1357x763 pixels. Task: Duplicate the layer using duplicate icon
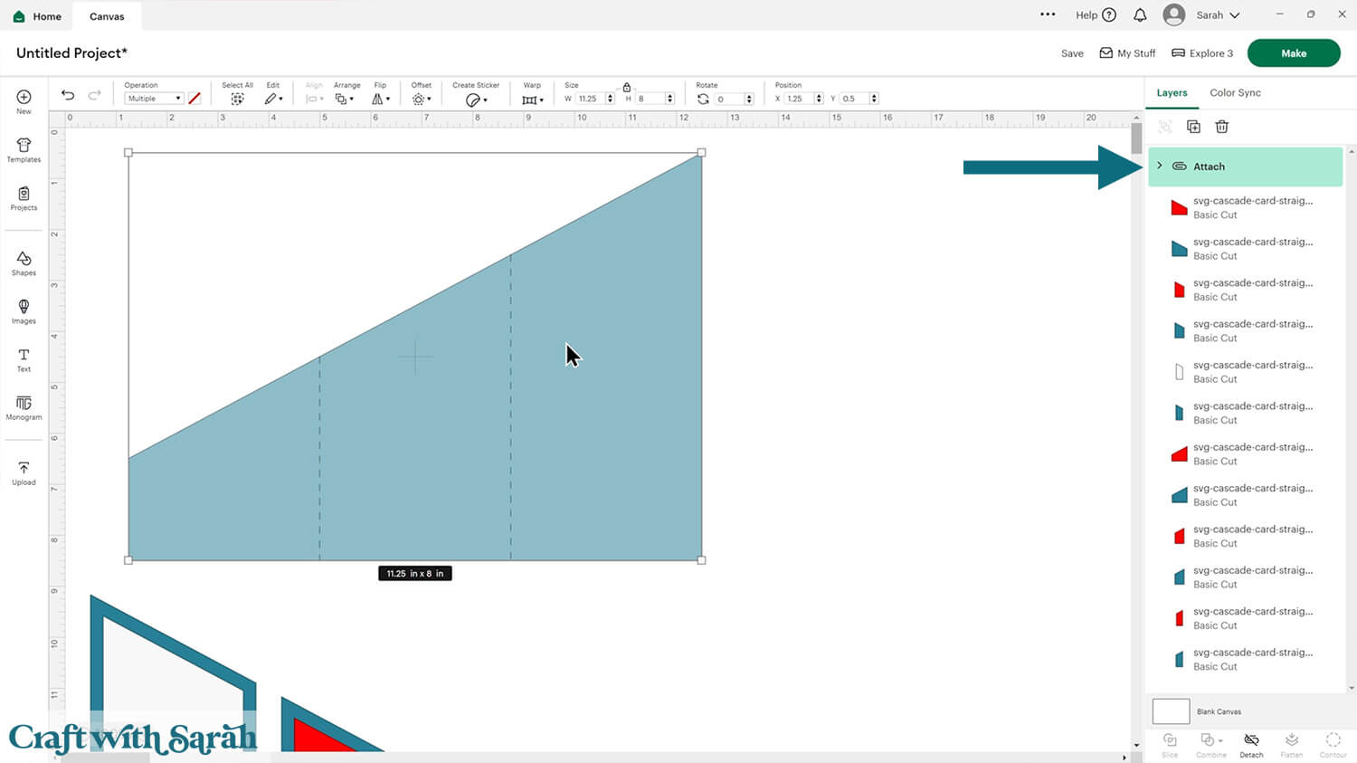[1193, 127]
